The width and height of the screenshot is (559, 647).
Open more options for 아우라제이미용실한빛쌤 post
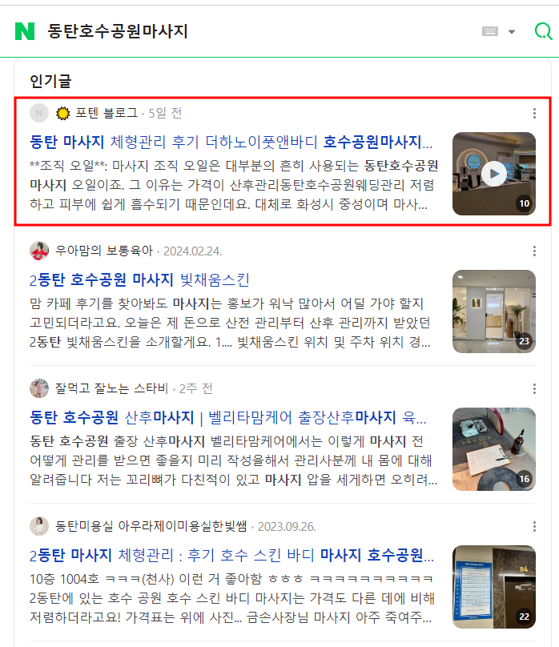click(x=534, y=527)
